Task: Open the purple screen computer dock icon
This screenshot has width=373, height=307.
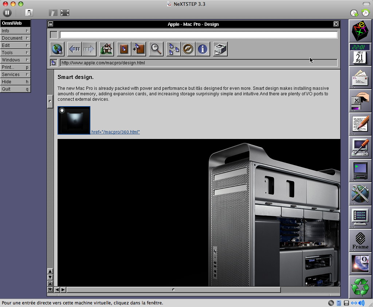Action: pyautogui.click(x=360, y=171)
